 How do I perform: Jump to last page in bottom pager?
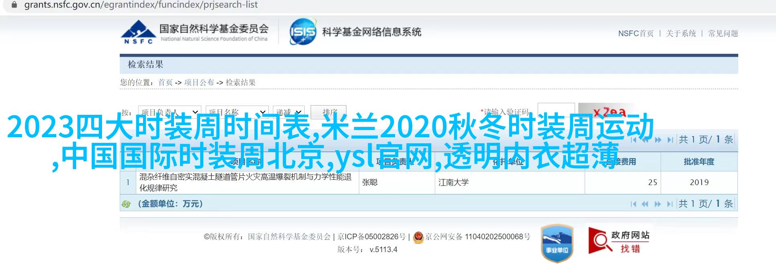(x=670, y=204)
